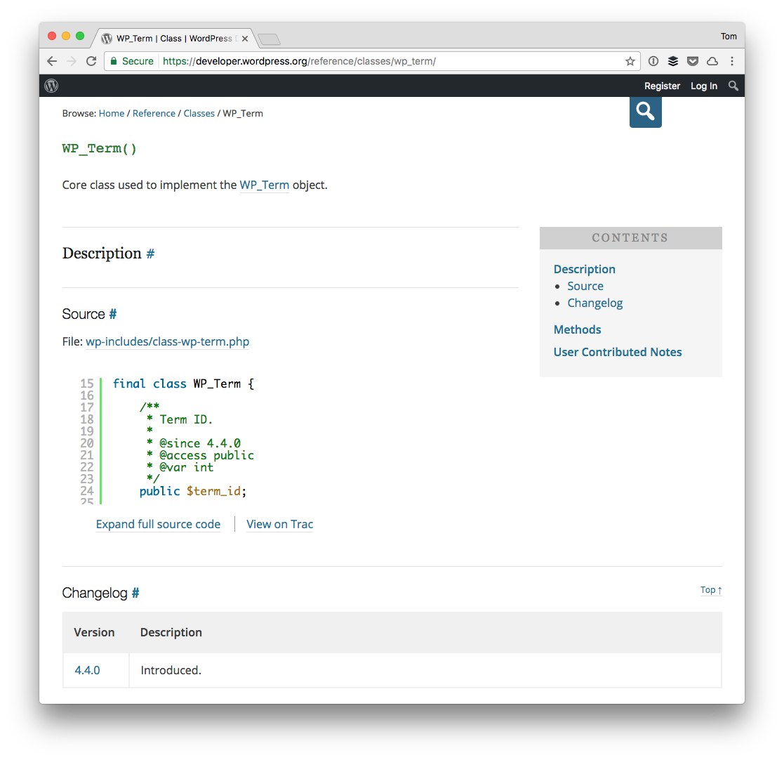Image resolution: width=784 pixels, height=760 pixels.
Task: Expand full source code
Action: 158,524
